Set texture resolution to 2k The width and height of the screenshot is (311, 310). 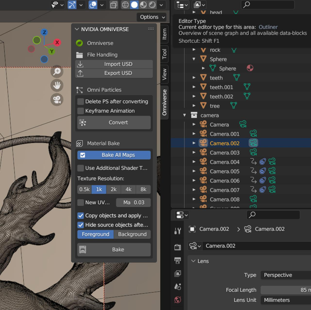(x=114, y=190)
